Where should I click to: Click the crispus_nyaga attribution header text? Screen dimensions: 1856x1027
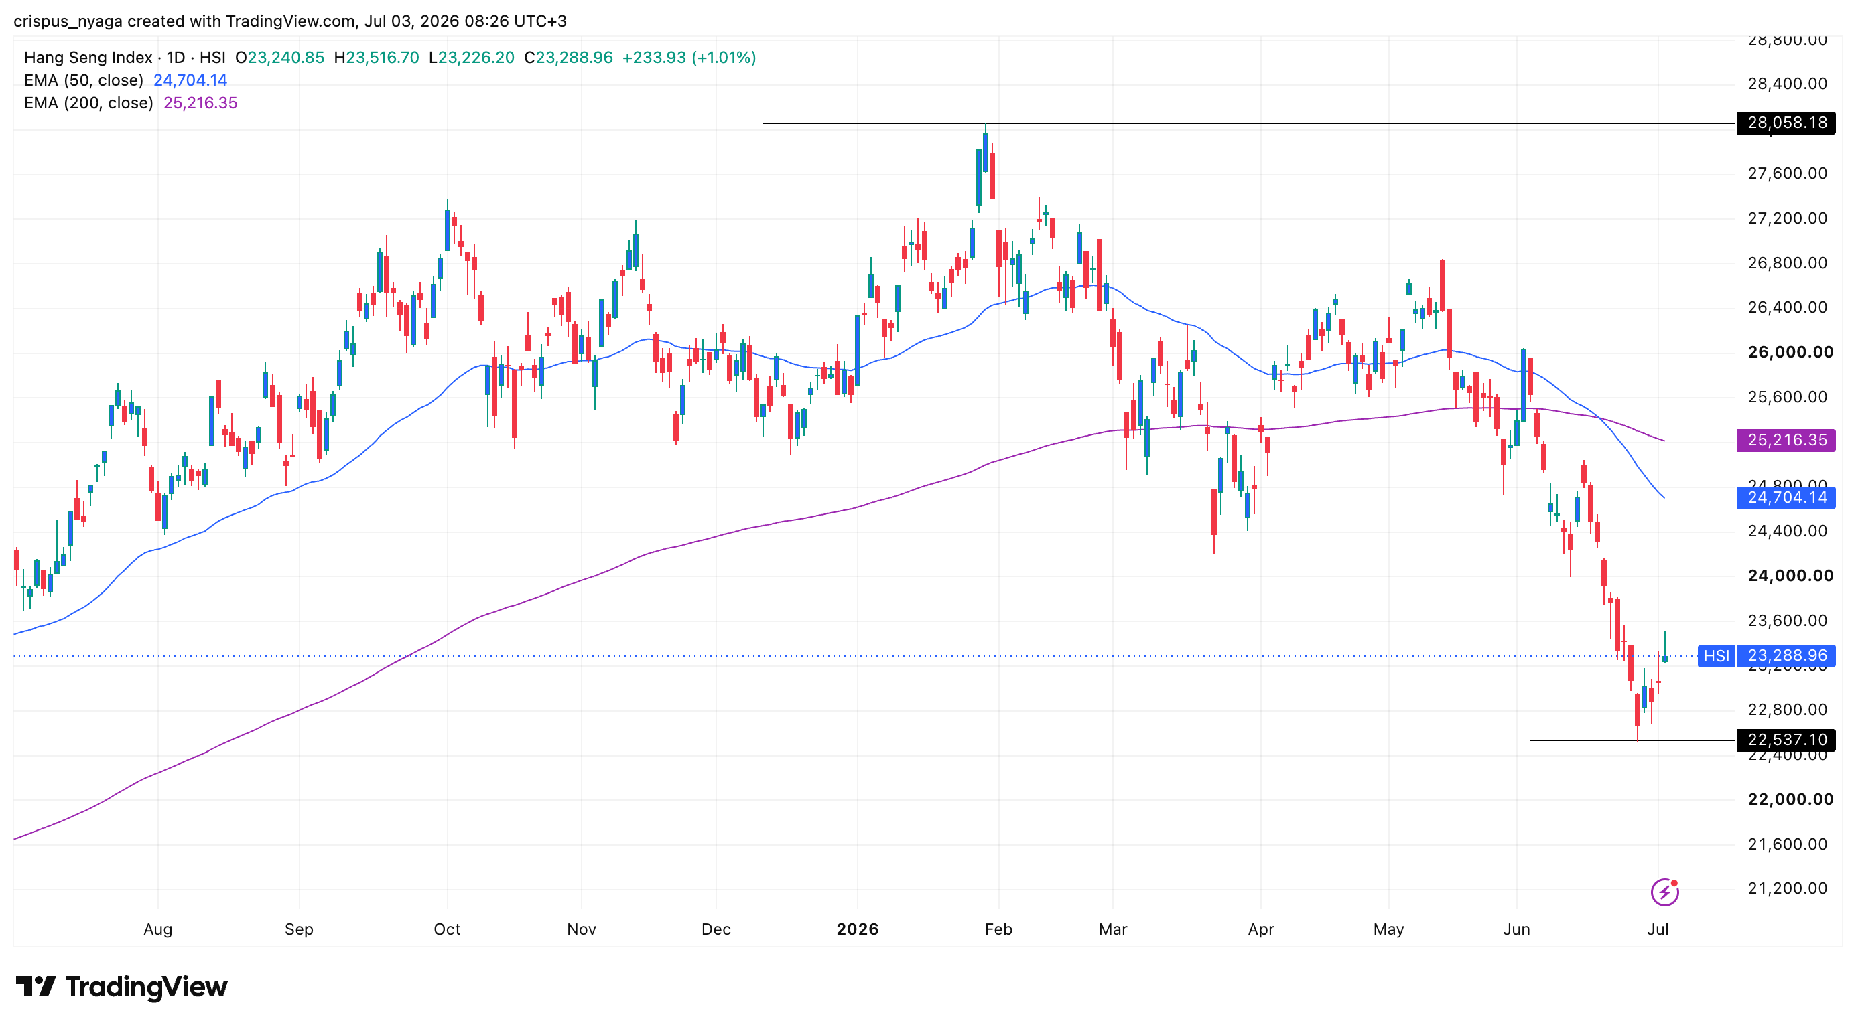pos(289,21)
